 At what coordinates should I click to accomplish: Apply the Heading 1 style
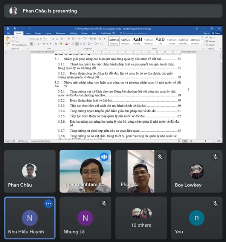pyautogui.click(x=137, y=40)
